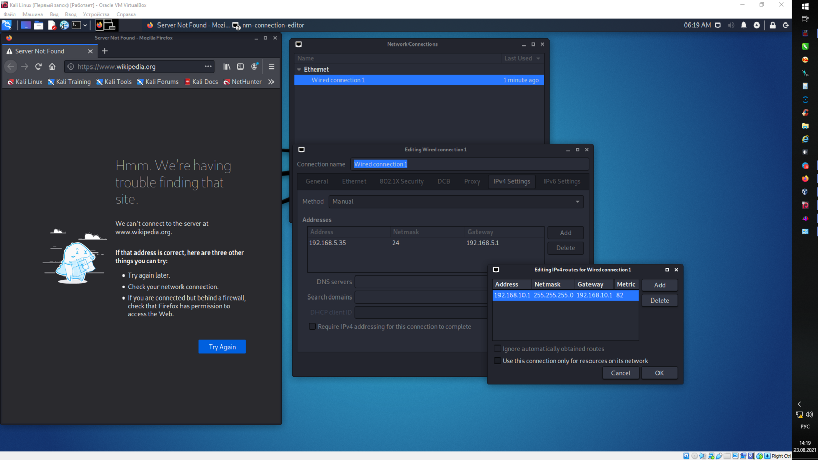Viewport: 818px width, 460px height.
Task: Open Firefox home page
Action: tap(52, 66)
